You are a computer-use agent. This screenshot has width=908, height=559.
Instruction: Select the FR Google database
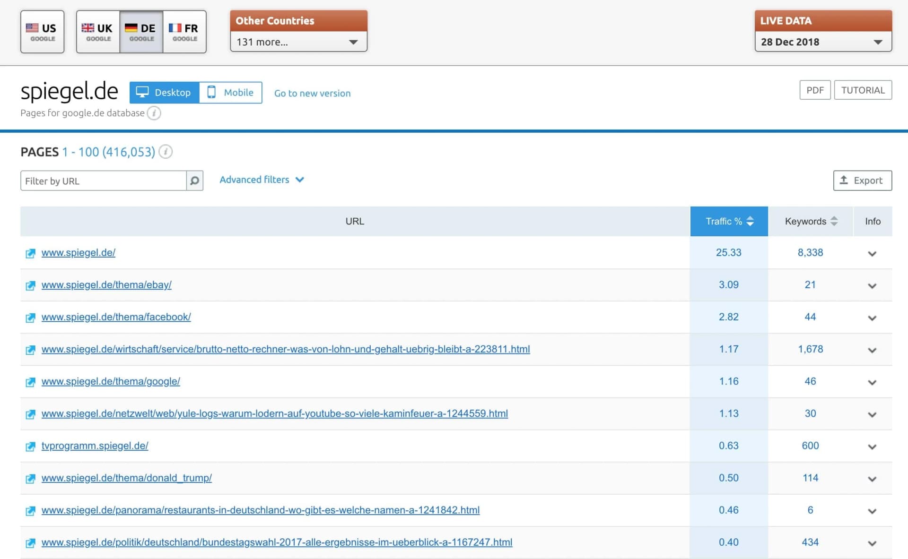(184, 31)
